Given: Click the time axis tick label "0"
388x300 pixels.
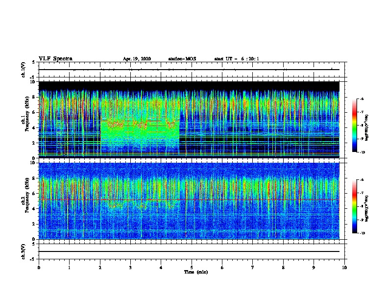Looking at the screenshot, I should pos(39,268).
